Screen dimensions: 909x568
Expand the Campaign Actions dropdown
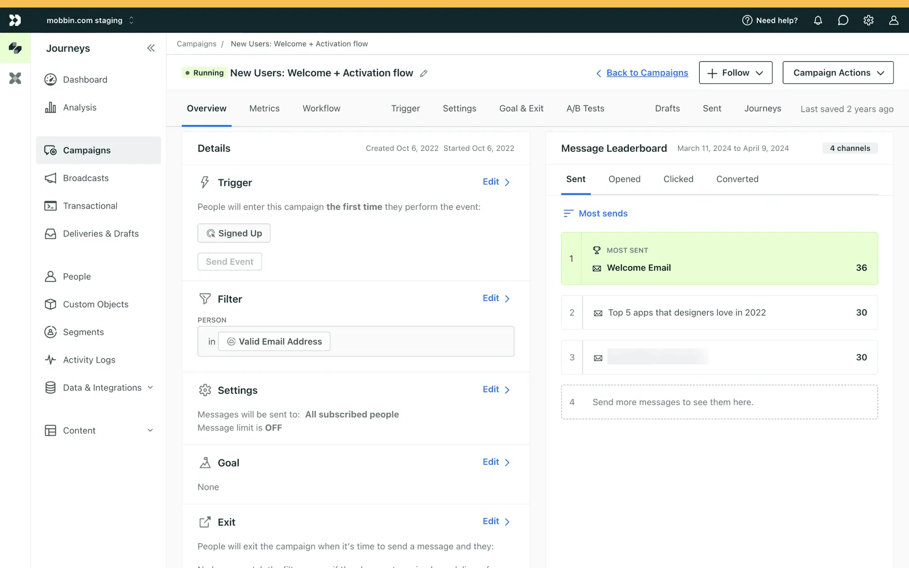point(838,72)
